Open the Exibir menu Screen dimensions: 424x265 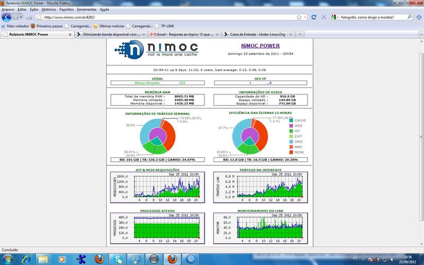coord(34,10)
